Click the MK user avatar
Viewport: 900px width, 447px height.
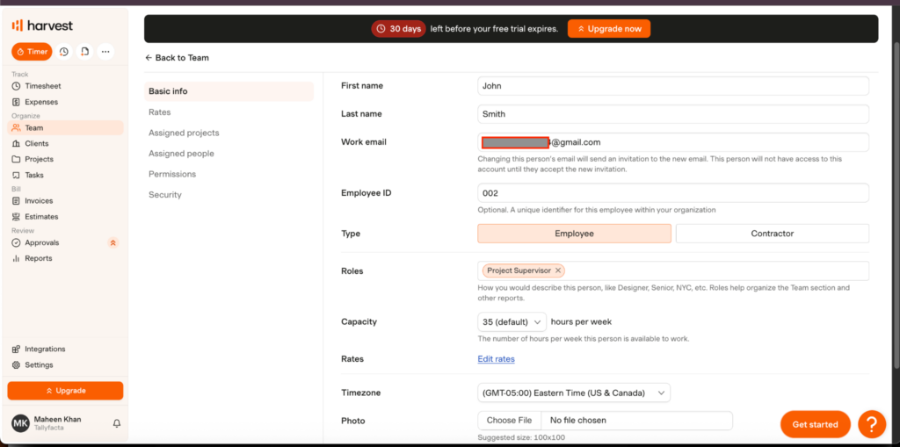click(21, 423)
